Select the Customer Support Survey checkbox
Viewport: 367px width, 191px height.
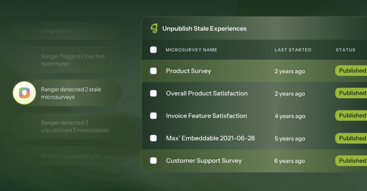click(153, 161)
